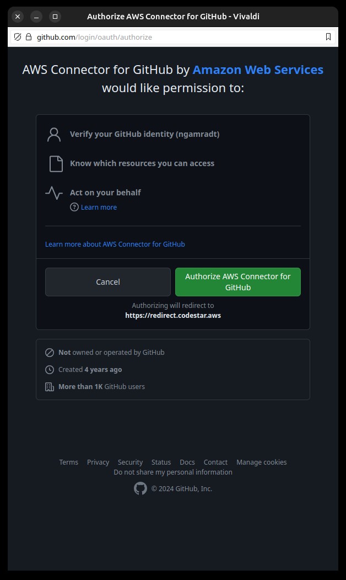346x580 pixels.
Task: Open the Learn more link under Act on your behalf
Action: 99,207
